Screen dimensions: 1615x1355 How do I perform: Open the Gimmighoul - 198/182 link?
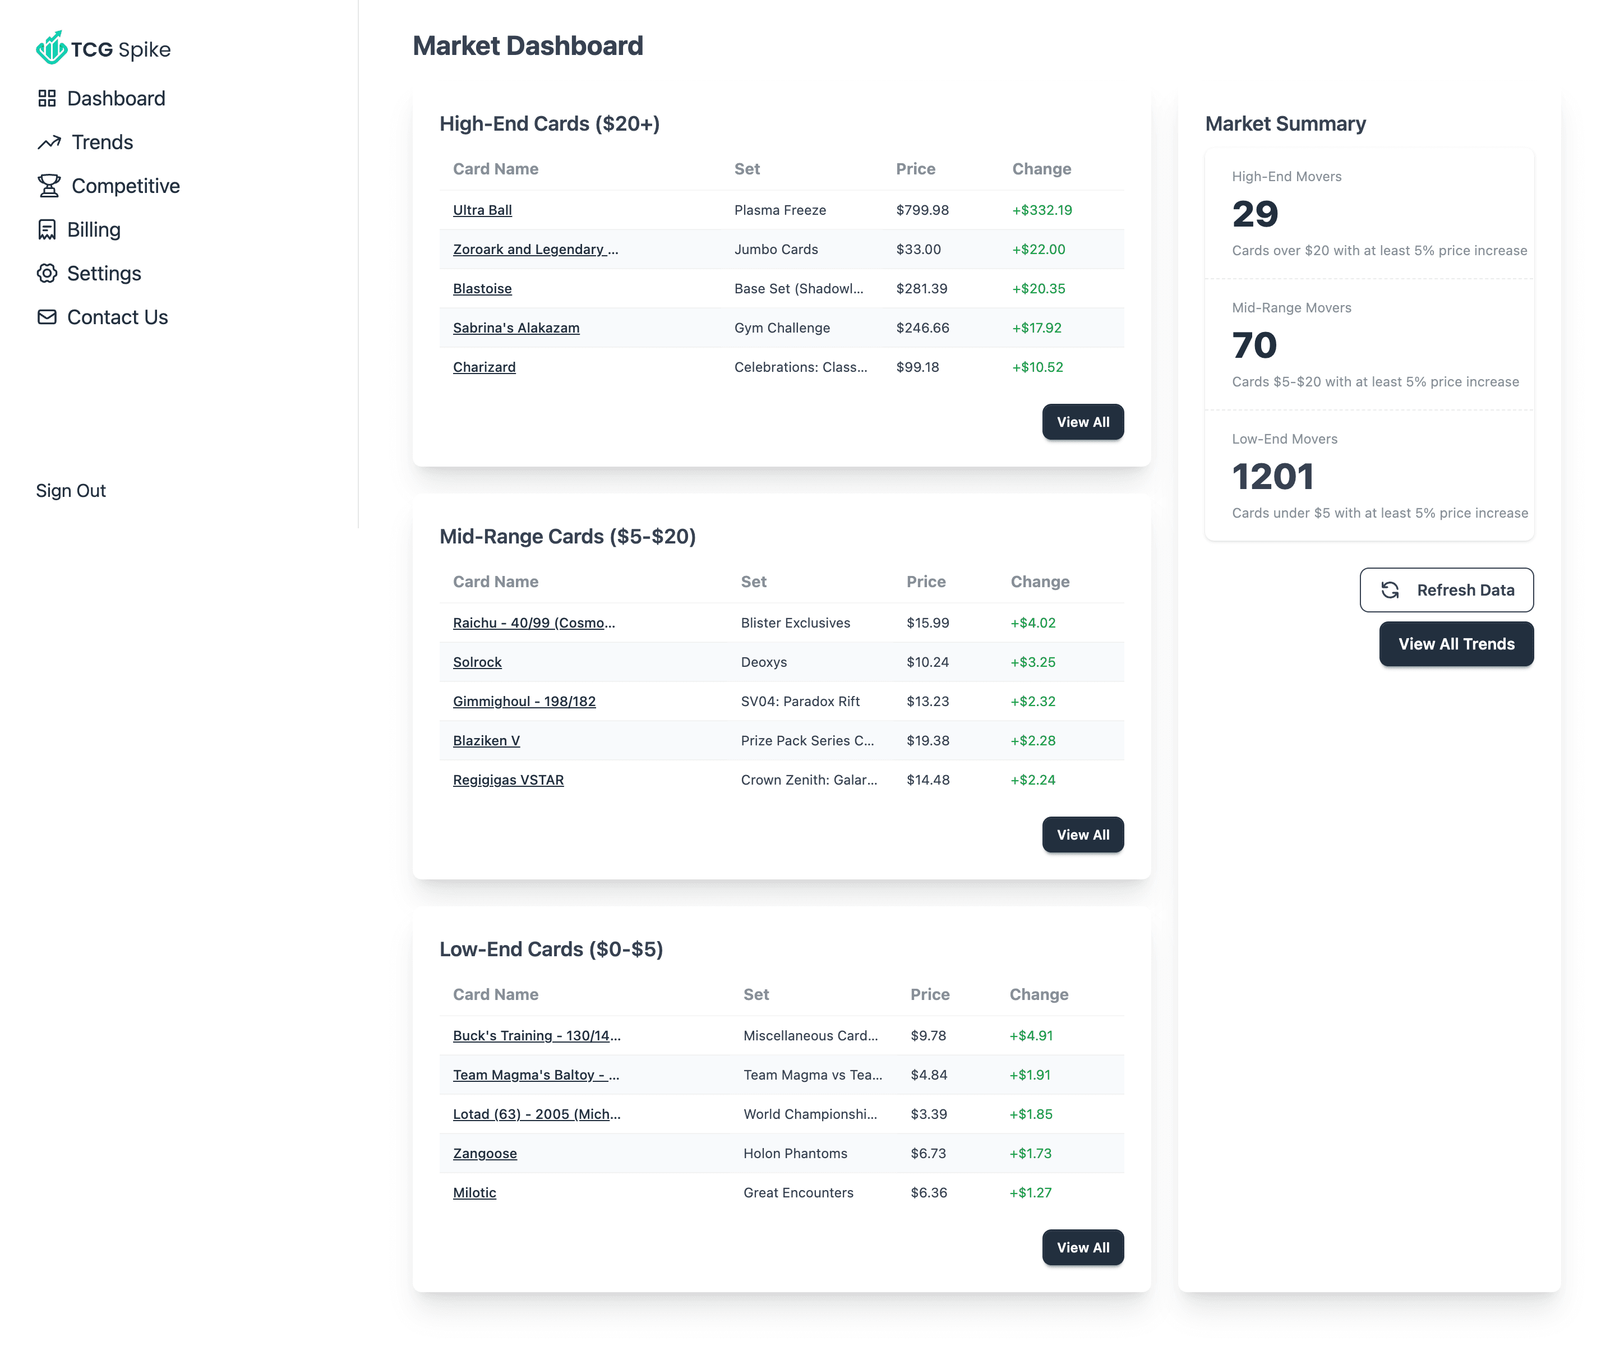(x=524, y=702)
